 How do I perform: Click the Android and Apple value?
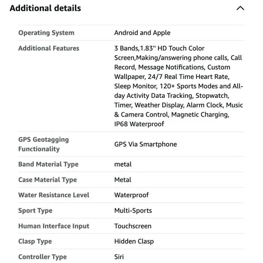tap(142, 33)
